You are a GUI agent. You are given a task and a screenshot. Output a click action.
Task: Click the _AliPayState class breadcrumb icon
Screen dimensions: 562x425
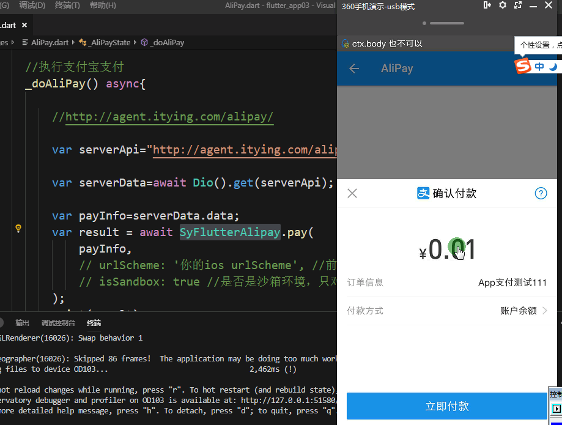pos(83,42)
